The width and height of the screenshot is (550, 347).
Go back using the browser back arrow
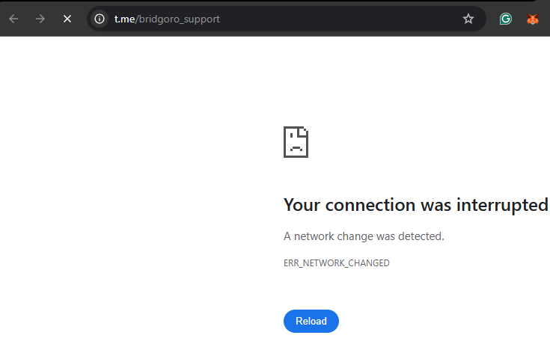tap(13, 19)
